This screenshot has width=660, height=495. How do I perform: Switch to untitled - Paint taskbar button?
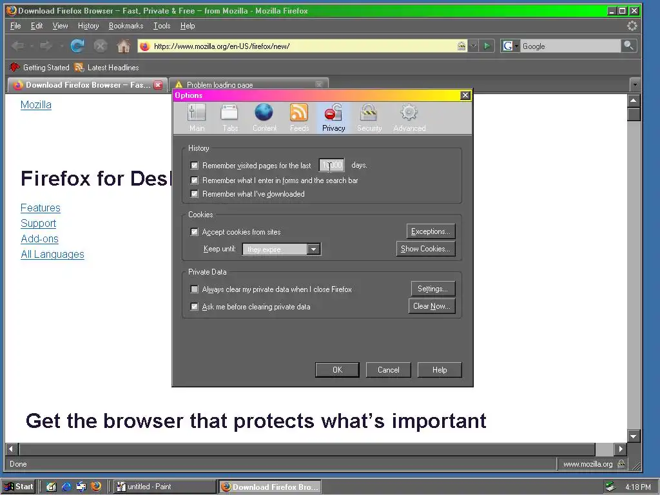pos(164,487)
